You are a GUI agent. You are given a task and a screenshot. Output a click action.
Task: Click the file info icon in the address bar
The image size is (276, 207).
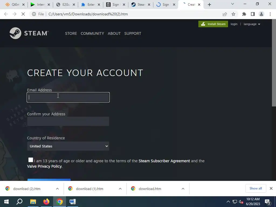[34, 14]
